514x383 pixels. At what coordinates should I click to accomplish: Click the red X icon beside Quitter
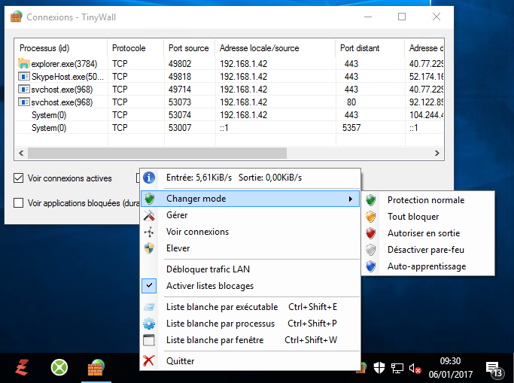coord(149,360)
